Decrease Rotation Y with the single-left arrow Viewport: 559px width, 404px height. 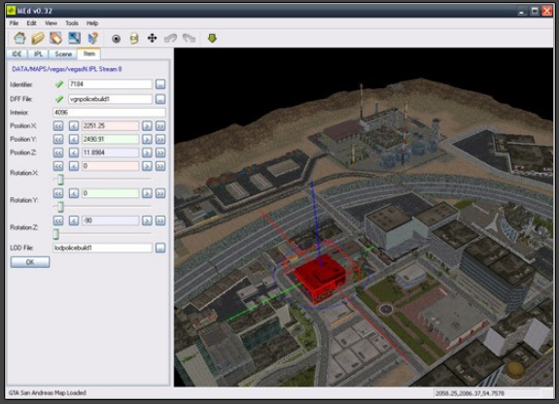point(74,193)
